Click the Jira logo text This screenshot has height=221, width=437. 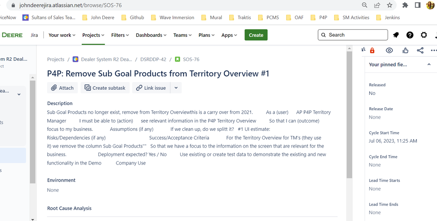(x=34, y=35)
